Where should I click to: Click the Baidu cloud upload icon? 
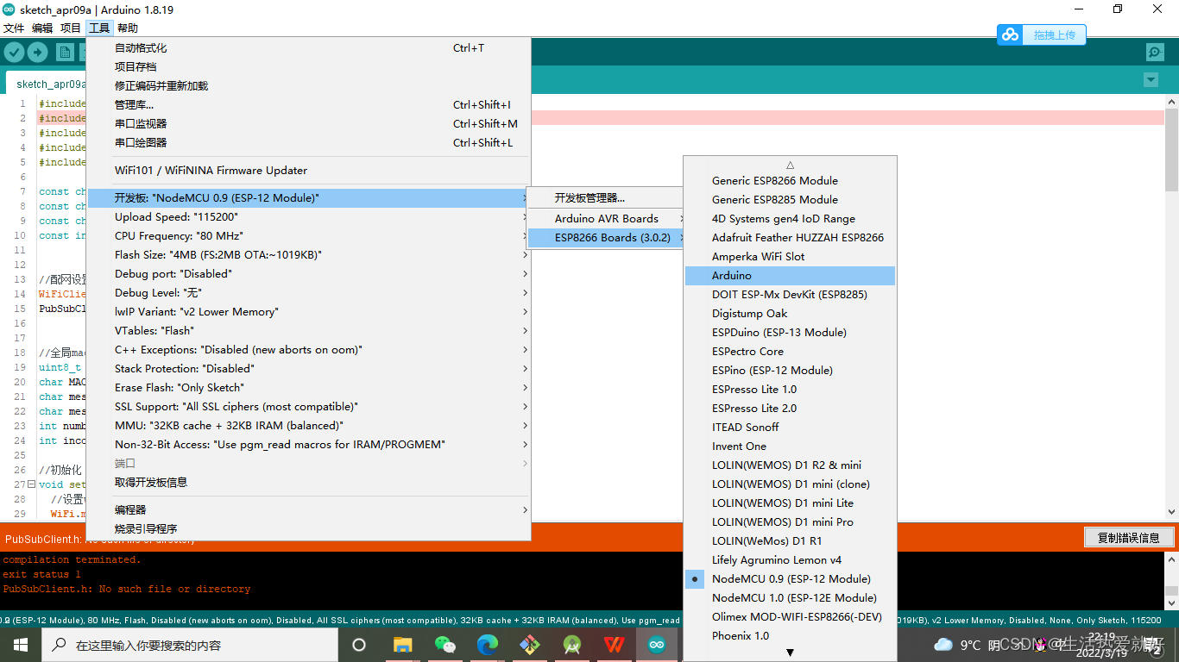tap(1010, 34)
